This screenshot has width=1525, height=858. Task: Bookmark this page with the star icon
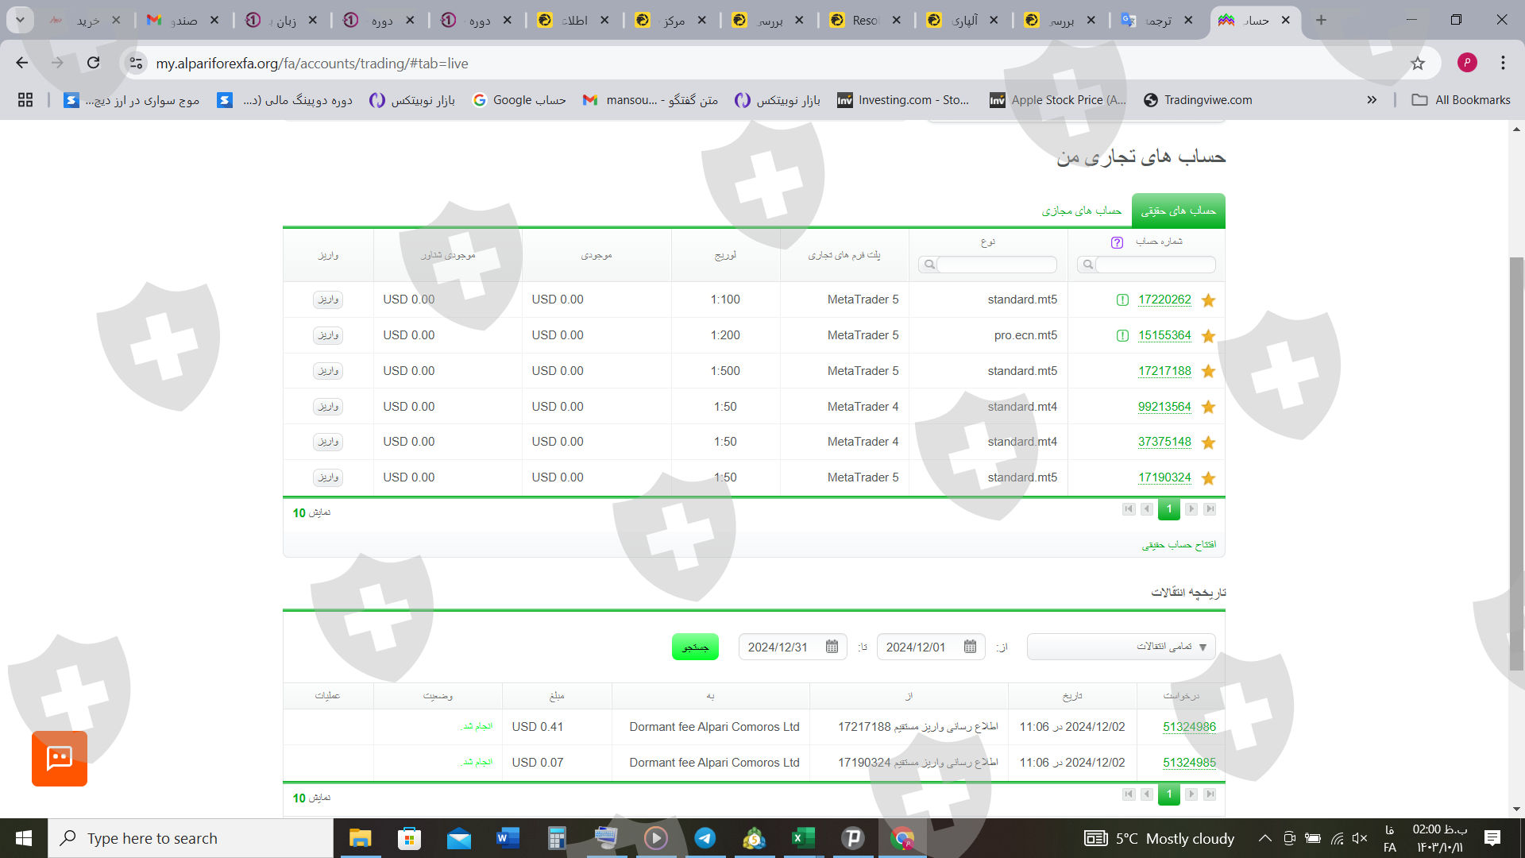coord(1418,64)
